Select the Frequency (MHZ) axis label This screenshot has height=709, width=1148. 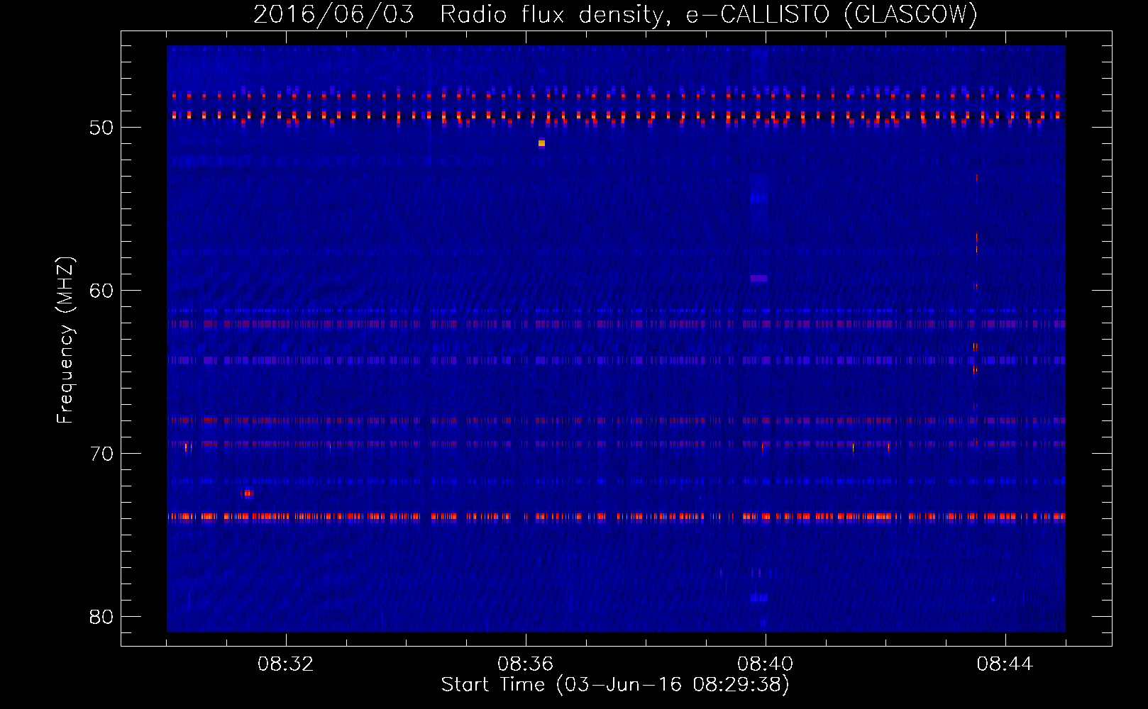pos(65,340)
